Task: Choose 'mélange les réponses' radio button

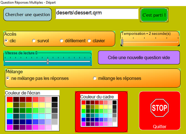Action: tap(95, 78)
